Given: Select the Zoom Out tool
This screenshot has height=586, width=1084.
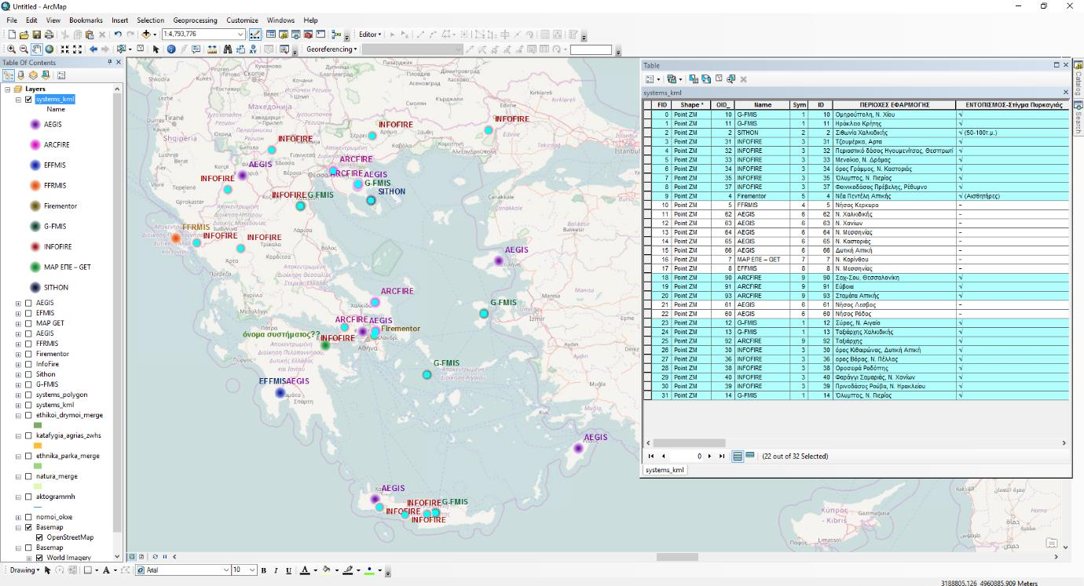Looking at the screenshot, I should pyautogui.click(x=24, y=49).
